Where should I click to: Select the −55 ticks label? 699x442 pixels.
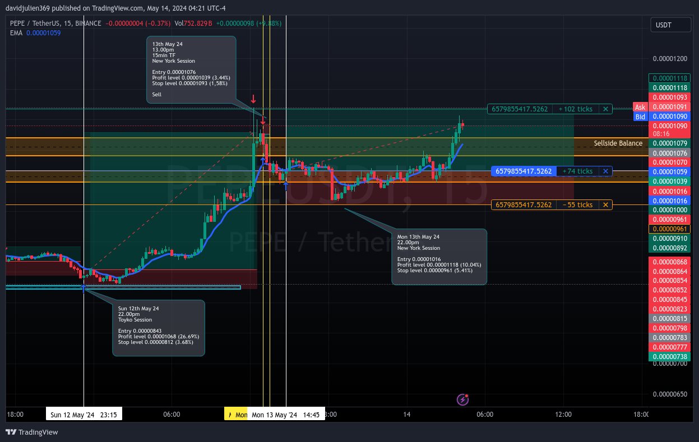point(577,205)
